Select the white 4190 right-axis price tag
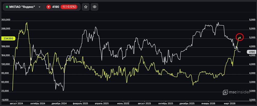257x106 pixels. pos(251,52)
